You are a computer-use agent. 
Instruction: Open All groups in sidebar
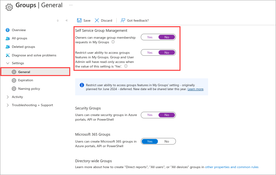tap(20, 38)
